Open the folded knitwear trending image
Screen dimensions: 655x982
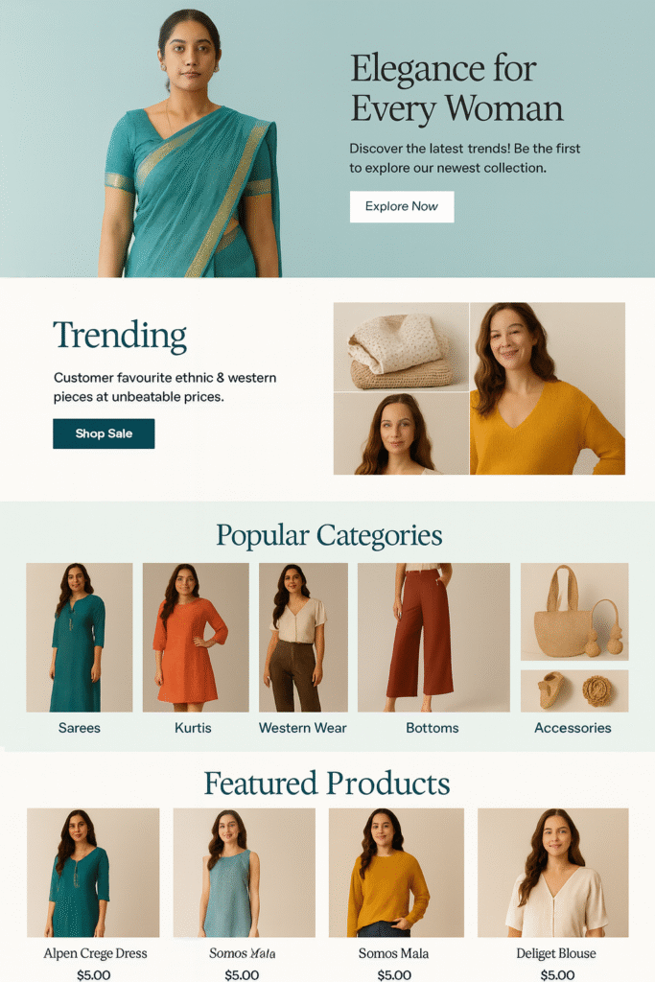pyautogui.click(x=401, y=347)
